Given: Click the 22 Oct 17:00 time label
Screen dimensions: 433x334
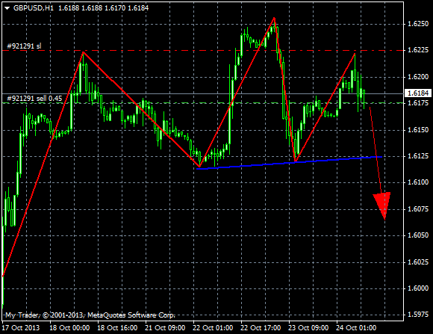Looking at the screenshot, I should click(261, 328).
